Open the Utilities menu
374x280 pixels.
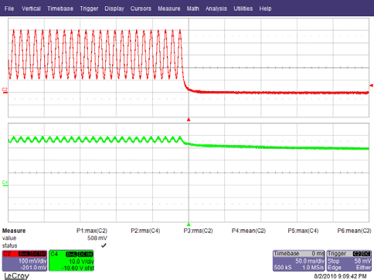point(243,8)
